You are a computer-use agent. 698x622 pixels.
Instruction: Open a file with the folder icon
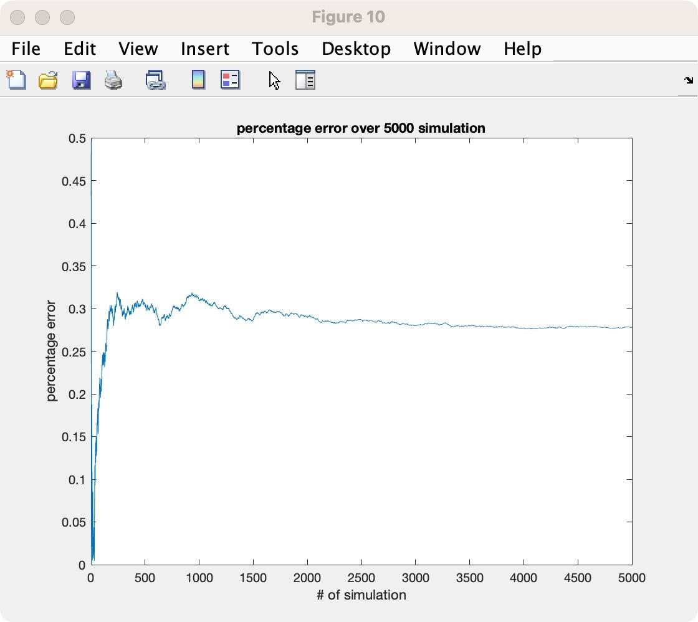[x=48, y=80]
